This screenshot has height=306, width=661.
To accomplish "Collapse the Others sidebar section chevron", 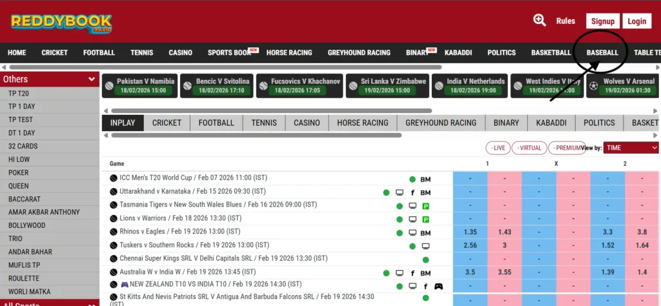I will [92, 79].
